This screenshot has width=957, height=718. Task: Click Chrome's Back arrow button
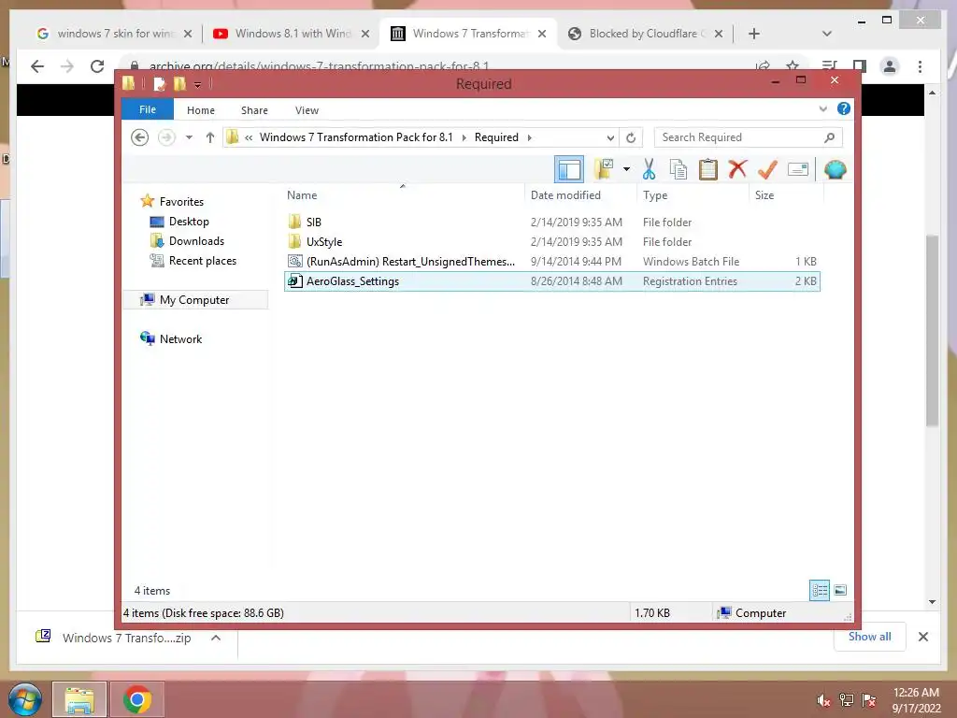point(37,66)
